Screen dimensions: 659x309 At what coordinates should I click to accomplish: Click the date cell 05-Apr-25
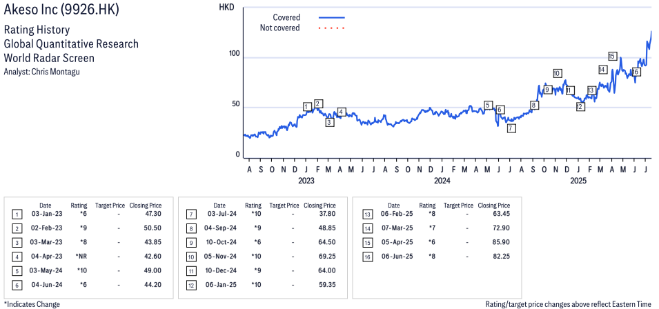click(x=397, y=242)
